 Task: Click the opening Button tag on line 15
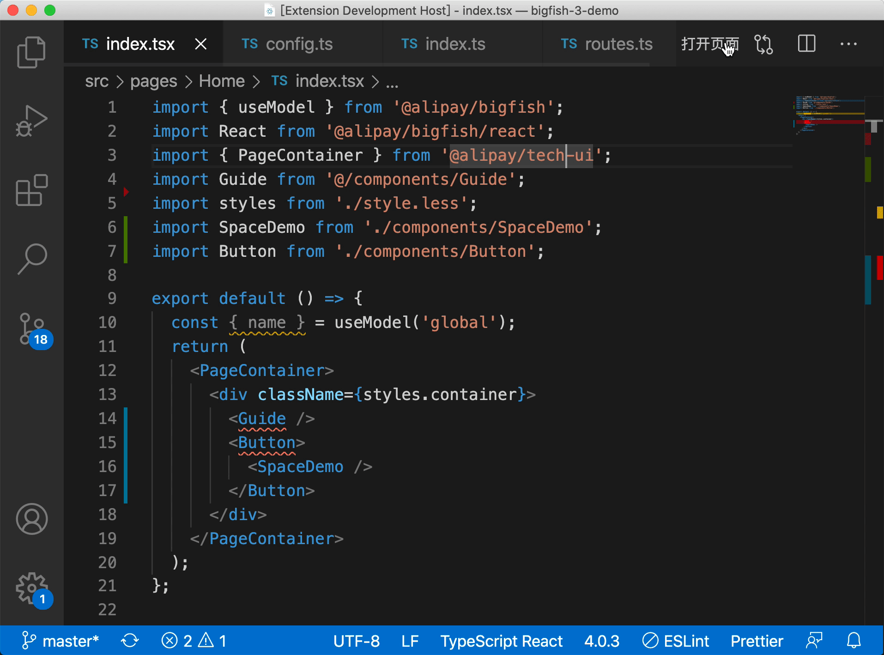[266, 443]
